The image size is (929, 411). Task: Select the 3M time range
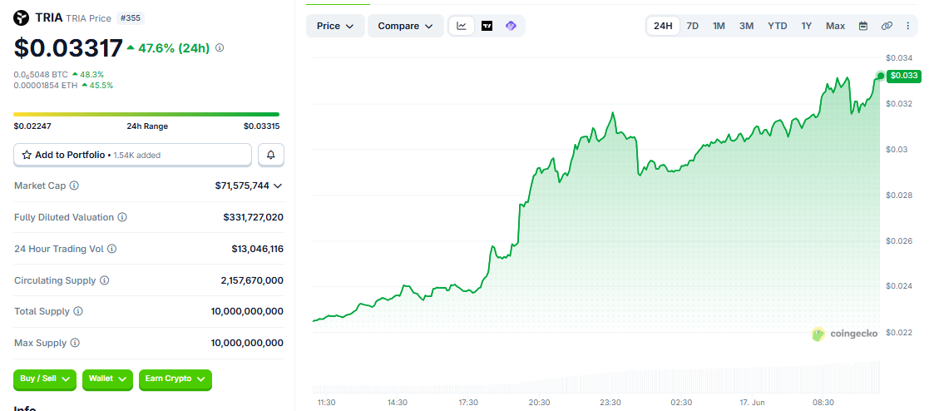pos(747,26)
